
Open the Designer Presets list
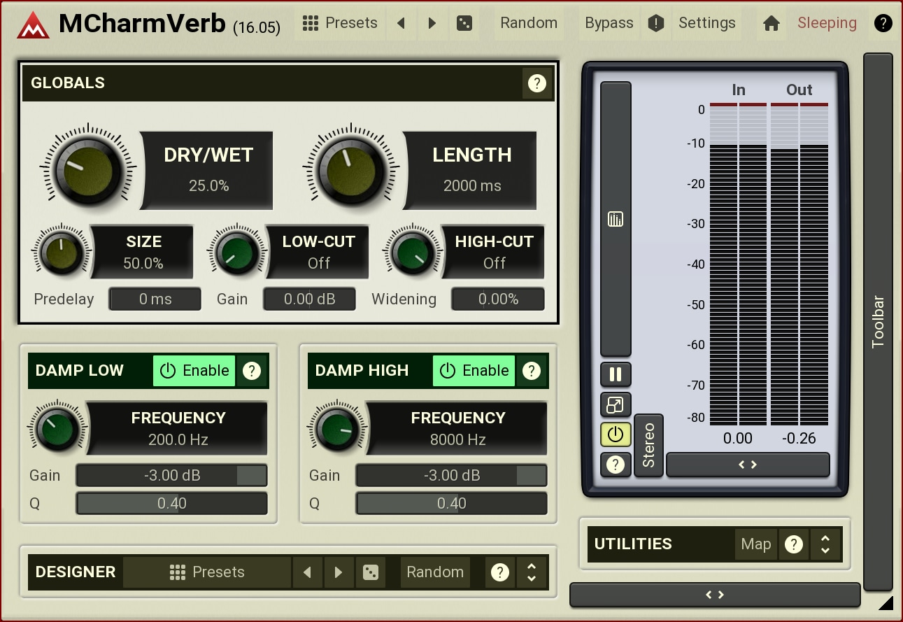point(207,572)
